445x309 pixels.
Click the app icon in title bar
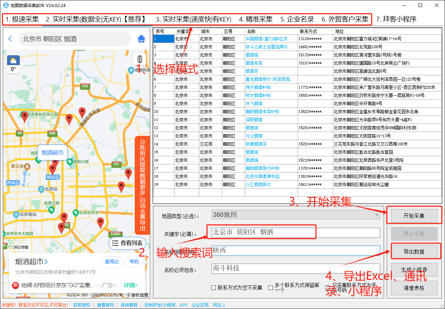click(6, 5)
